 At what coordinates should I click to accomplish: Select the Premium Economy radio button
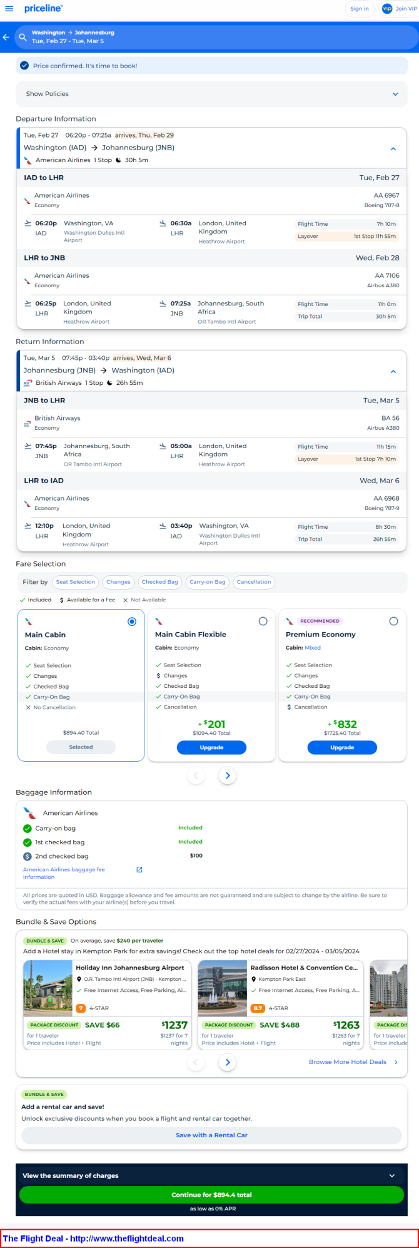point(393,621)
